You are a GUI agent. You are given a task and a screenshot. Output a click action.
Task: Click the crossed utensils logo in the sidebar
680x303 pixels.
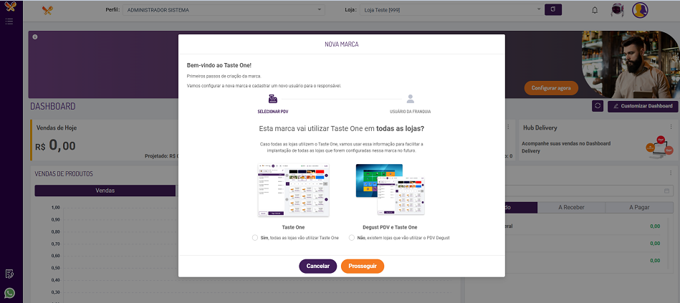(9, 7)
